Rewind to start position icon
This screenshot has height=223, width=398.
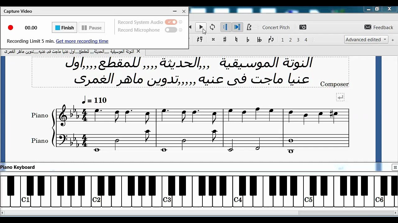point(190,27)
